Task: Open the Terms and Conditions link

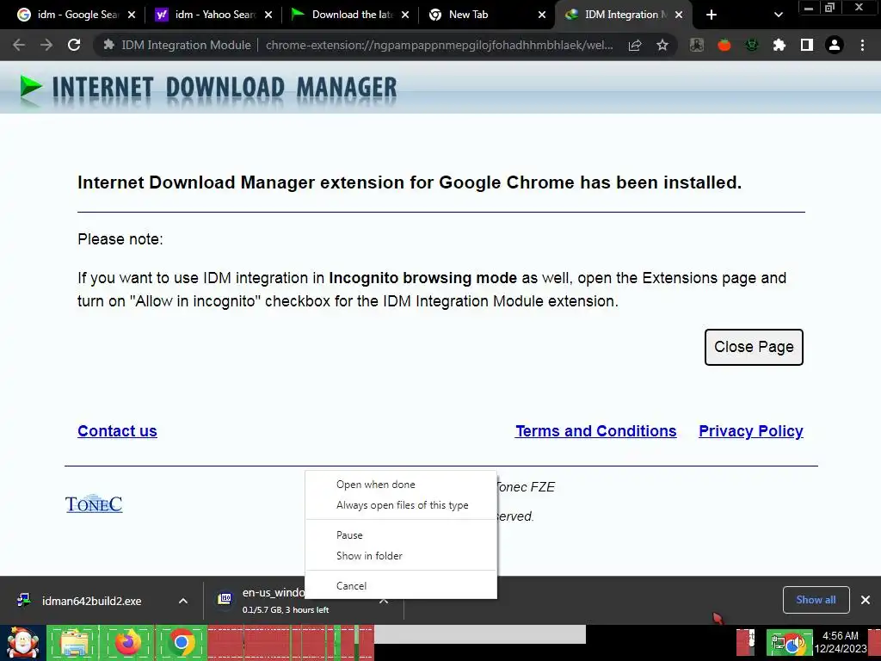Action: [x=596, y=431]
